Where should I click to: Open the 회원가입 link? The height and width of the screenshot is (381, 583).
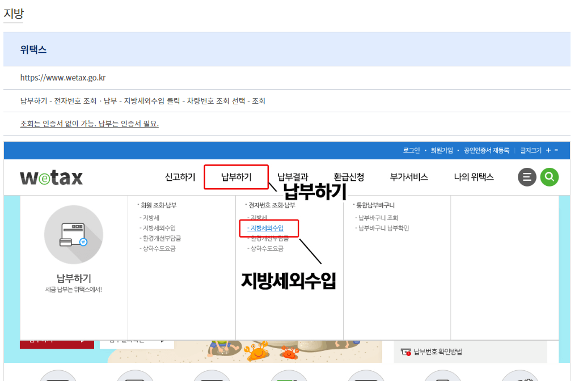[442, 150]
